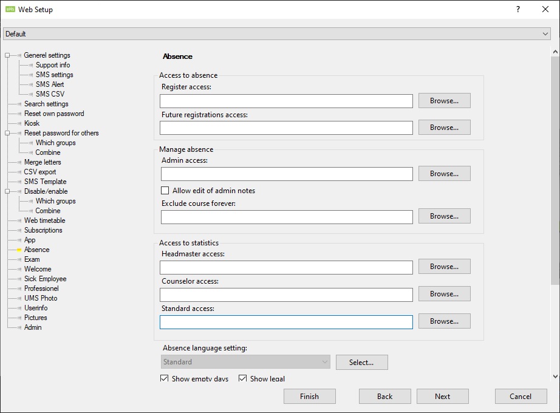Browse for Register access group
Viewport: 560px width, 413px height.
[444, 101]
